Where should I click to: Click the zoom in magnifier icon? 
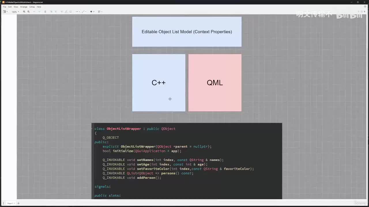coord(24,12)
